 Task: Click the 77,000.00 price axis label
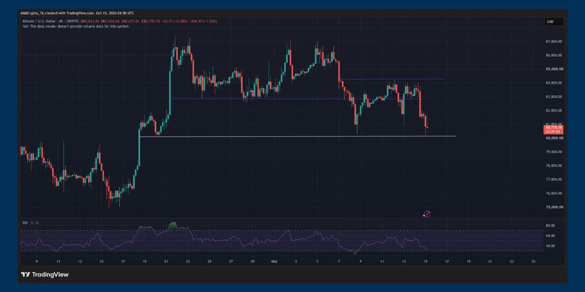click(553, 179)
